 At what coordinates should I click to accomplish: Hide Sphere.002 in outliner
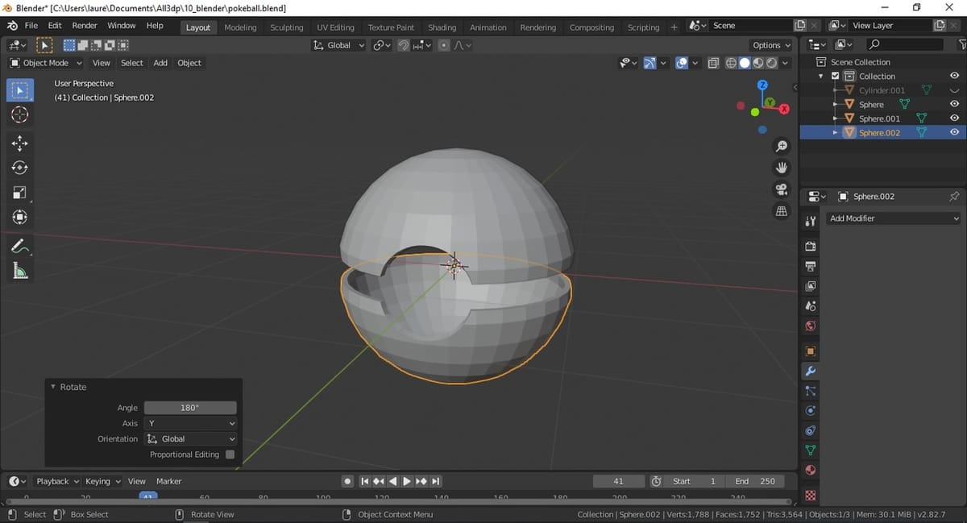click(954, 132)
